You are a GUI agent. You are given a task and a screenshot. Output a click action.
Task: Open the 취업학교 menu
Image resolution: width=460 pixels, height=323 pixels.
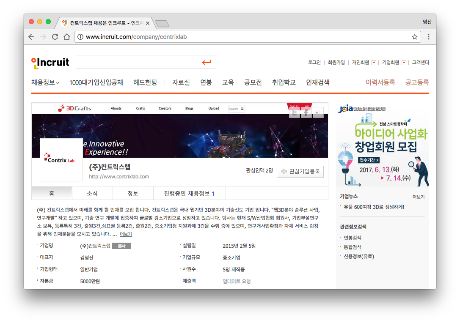coord(284,82)
